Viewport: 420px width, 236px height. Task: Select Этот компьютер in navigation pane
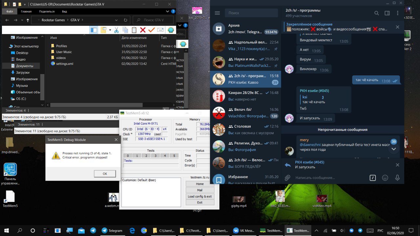[x=26, y=46]
